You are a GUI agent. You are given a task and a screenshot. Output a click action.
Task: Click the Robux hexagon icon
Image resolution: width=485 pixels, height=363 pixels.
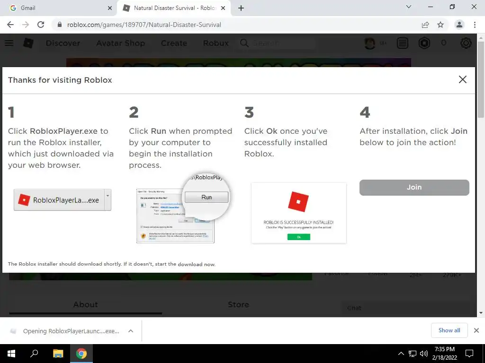424,43
